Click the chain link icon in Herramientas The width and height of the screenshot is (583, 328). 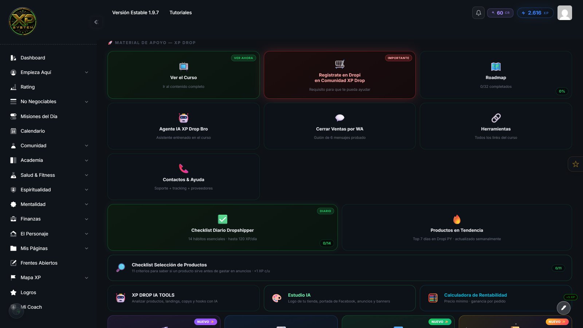pyautogui.click(x=496, y=118)
